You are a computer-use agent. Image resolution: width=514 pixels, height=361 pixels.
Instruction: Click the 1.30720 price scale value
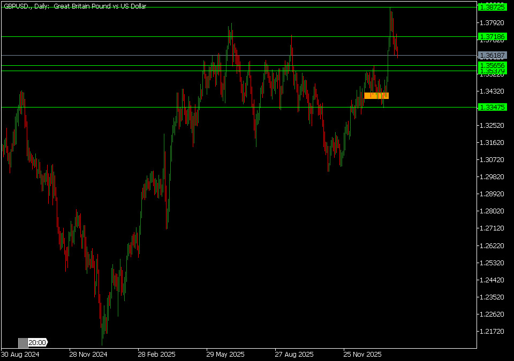[493, 160]
